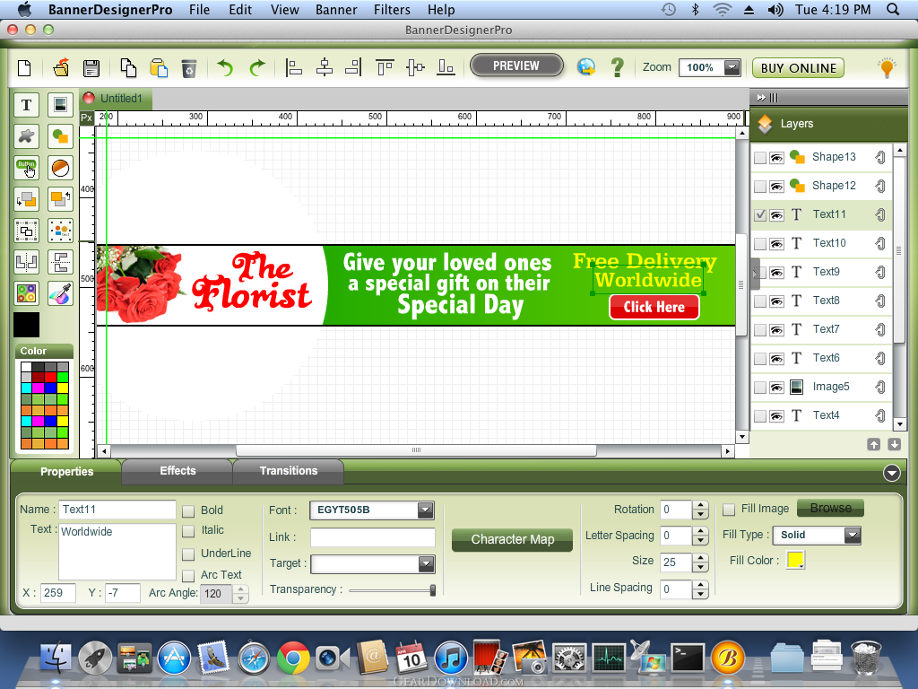Align selected objects to right edge
The image size is (918, 689).
tap(353, 68)
